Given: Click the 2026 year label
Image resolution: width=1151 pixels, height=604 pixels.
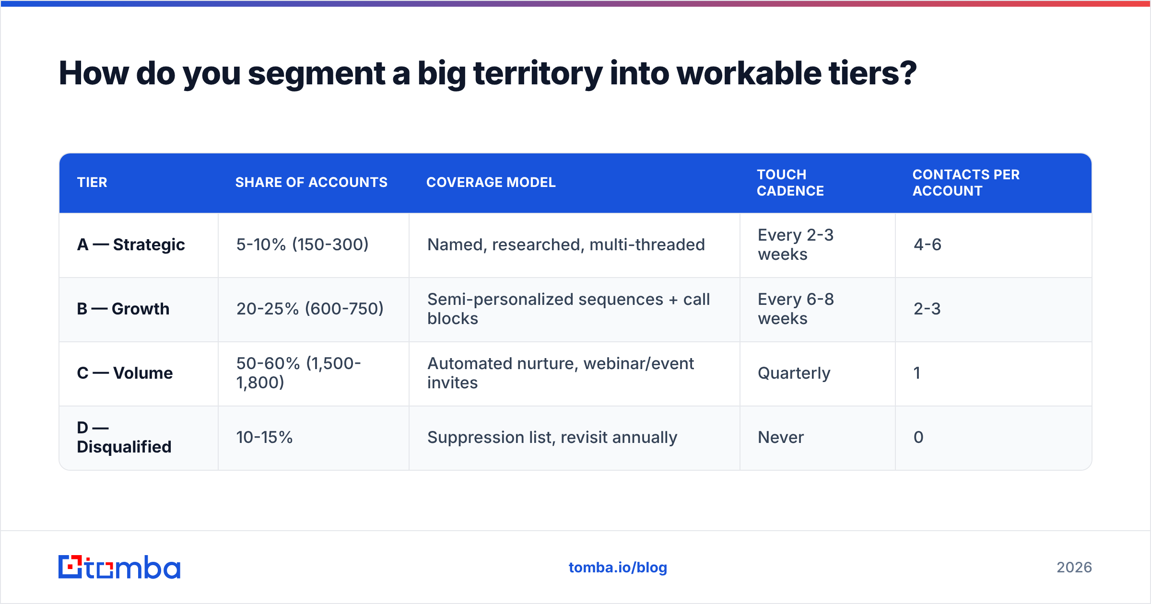Looking at the screenshot, I should [x=1074, y=568].
